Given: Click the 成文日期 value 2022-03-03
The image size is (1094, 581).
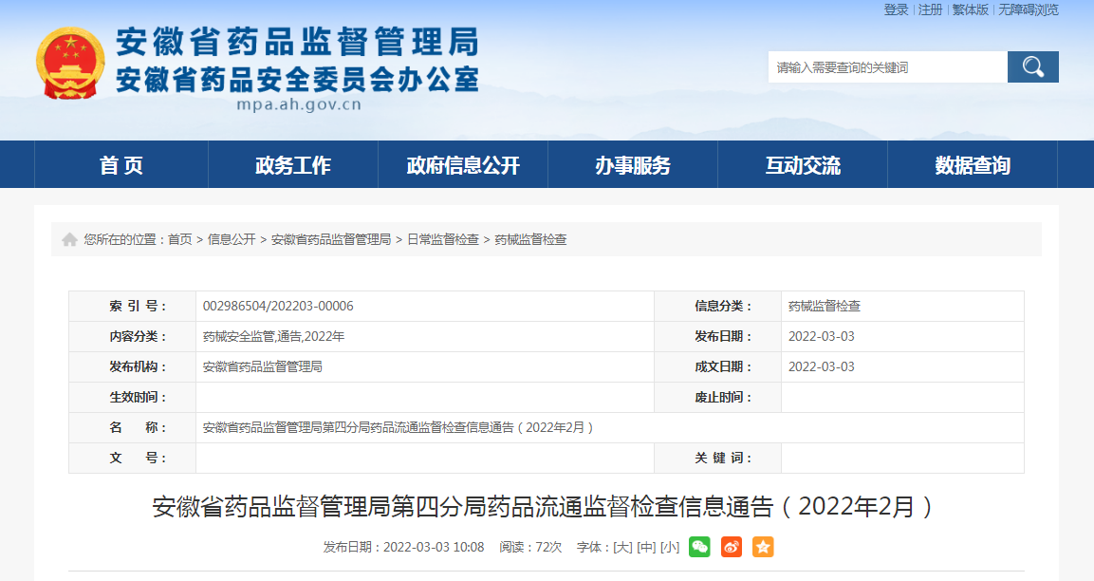Looking at the screenshot, I should coord(821,366).
